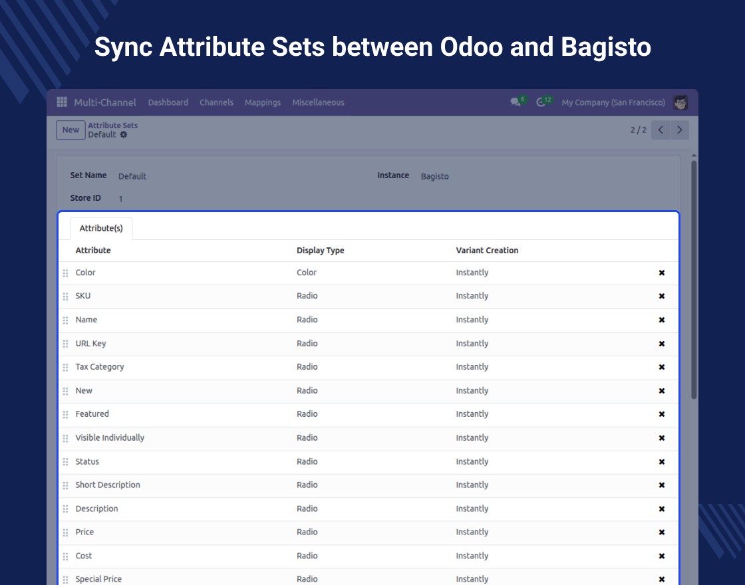Image resolution: width=745 pixels, height=585 pixels.
Task: Click the 2 / 2 pager counter
Action: pos(638,130)
